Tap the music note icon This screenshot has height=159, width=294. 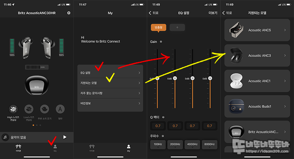(5, 137)
